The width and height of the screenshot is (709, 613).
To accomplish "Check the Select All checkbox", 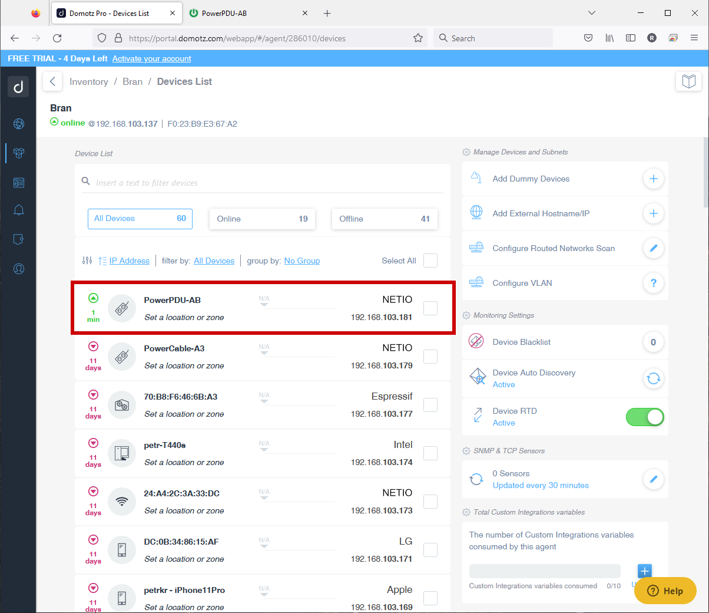I will pyautogui.click(x=430, y=261).
